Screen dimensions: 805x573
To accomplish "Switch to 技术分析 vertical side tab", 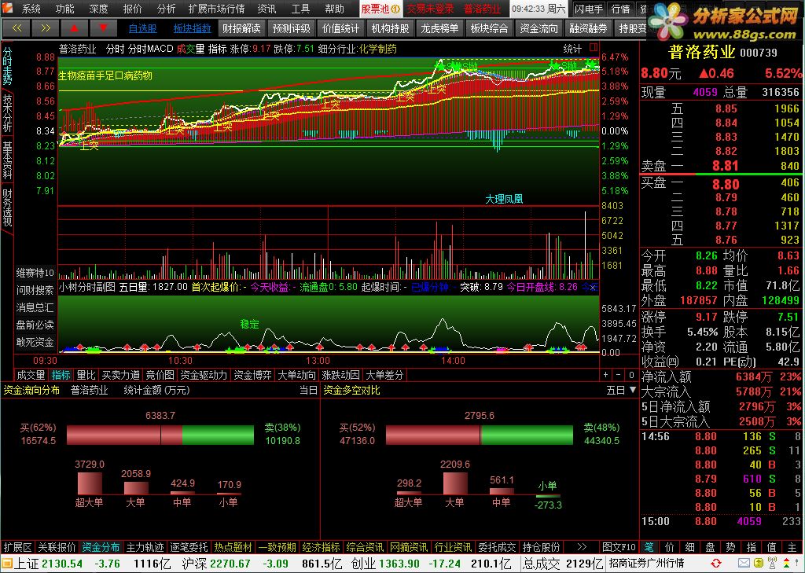I will point(7,113).
